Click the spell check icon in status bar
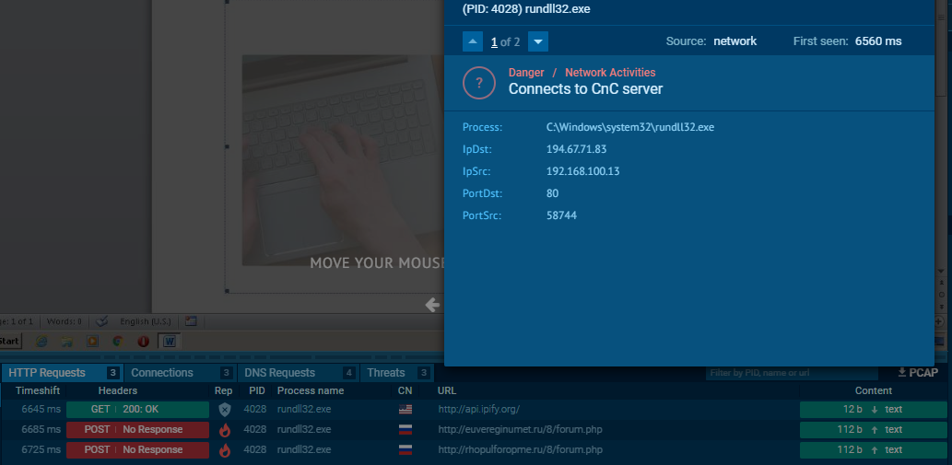 pos(102,321)
